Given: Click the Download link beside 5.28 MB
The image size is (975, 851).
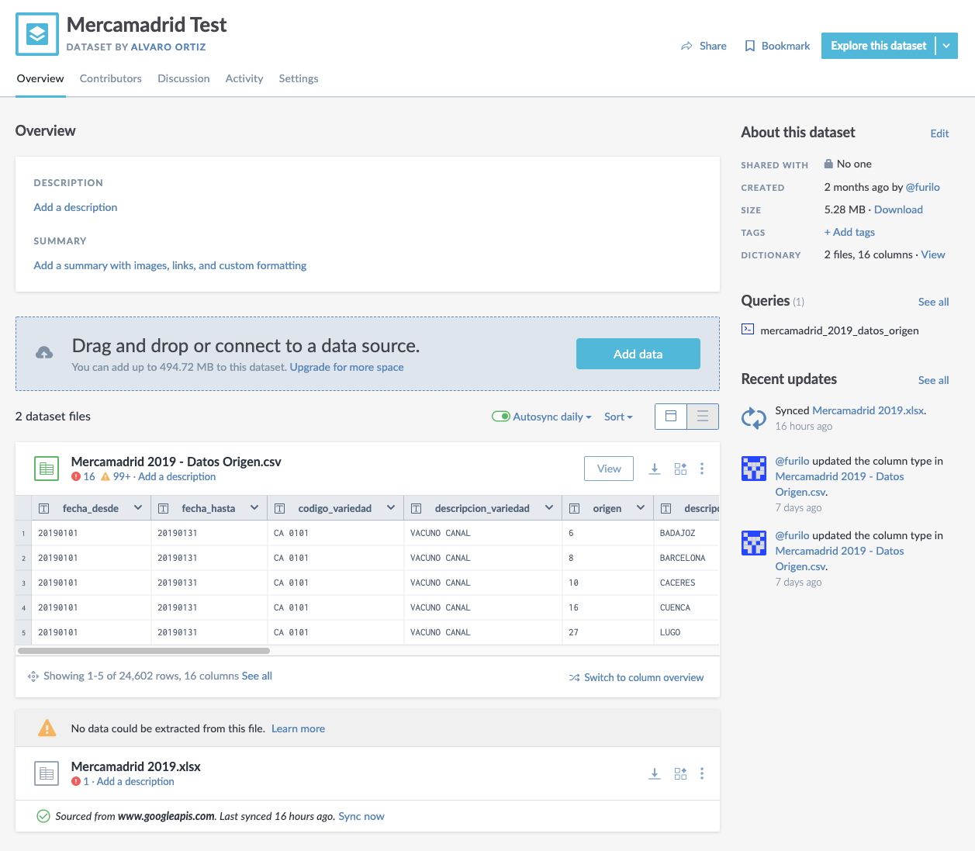Looking at the screenshot, I should (x=898, y=209).
